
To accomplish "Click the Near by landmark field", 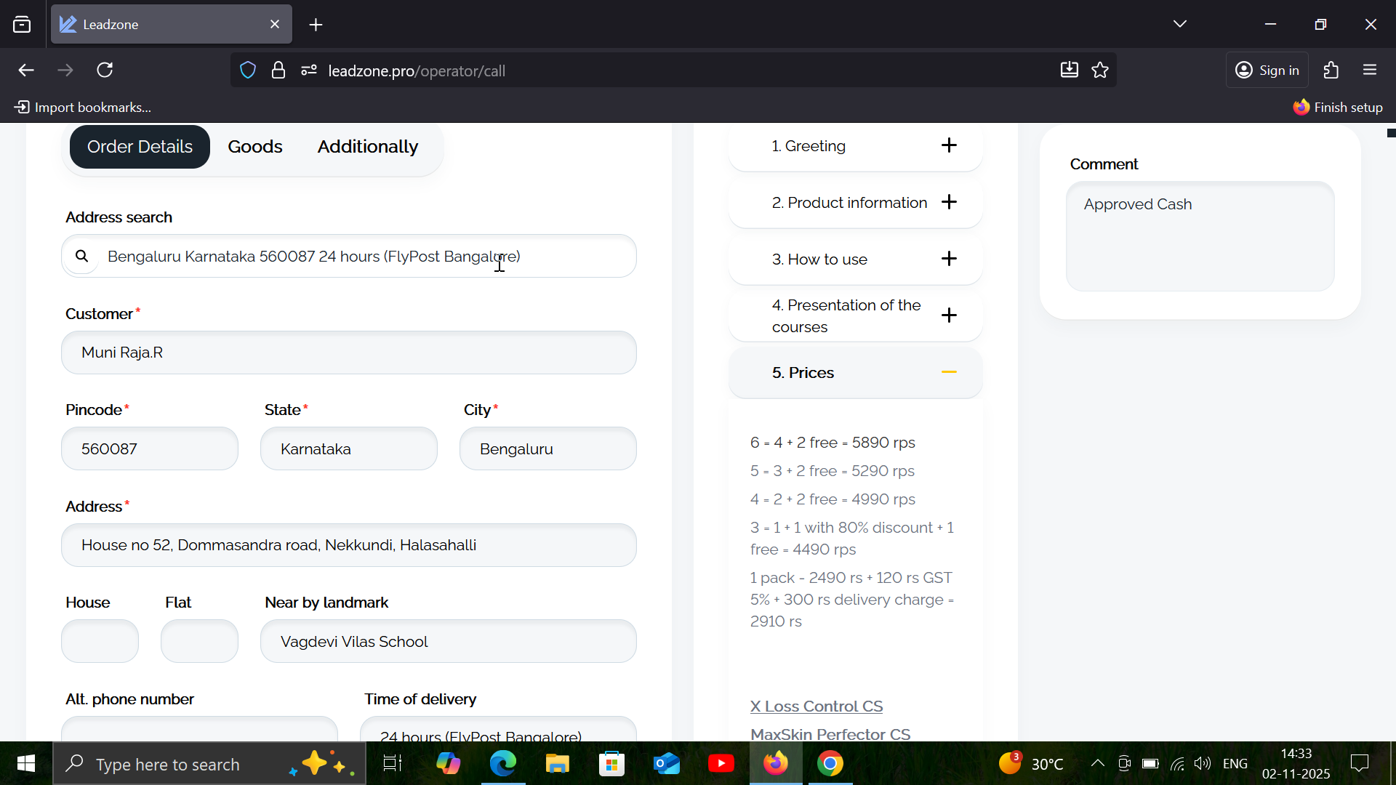I will (448, 641).
